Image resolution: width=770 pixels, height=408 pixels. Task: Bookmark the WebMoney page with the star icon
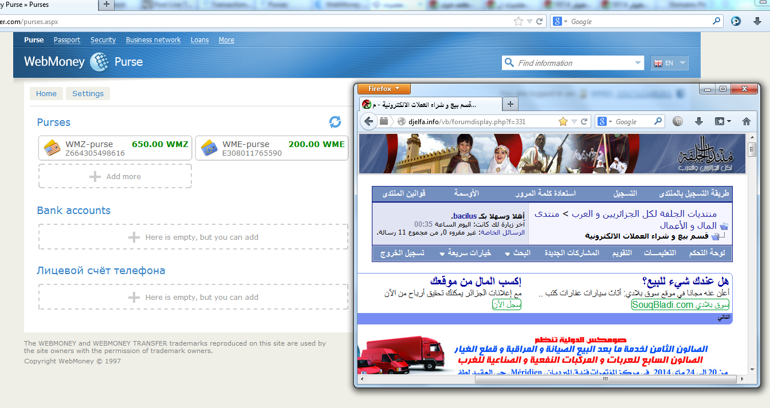(518, 21)
